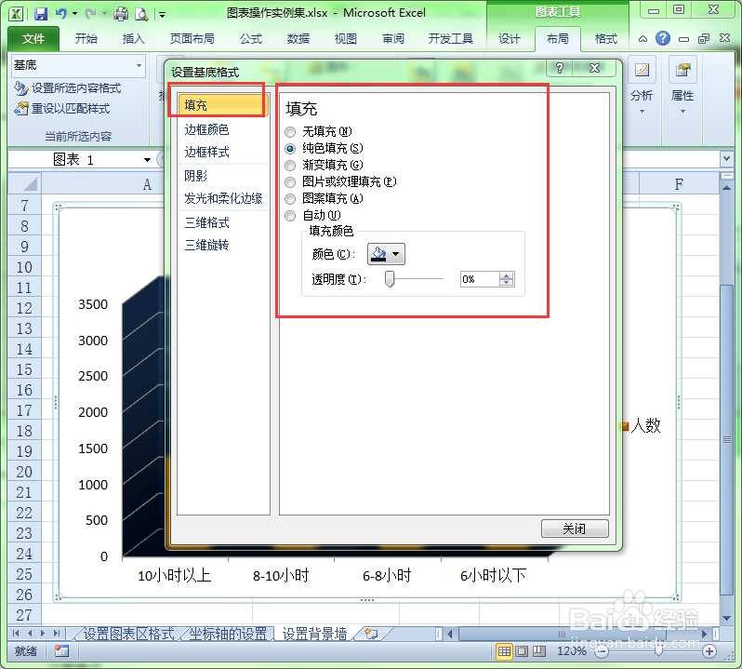Click the macro record icon in status bar
This screenshot has width=742, height=669.
click(x=61, y=651)
